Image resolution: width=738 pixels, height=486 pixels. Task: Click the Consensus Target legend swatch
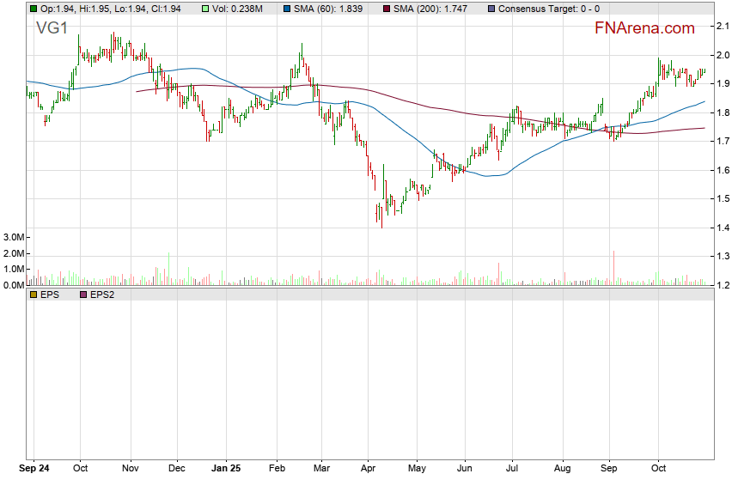[x=491, y=9]
